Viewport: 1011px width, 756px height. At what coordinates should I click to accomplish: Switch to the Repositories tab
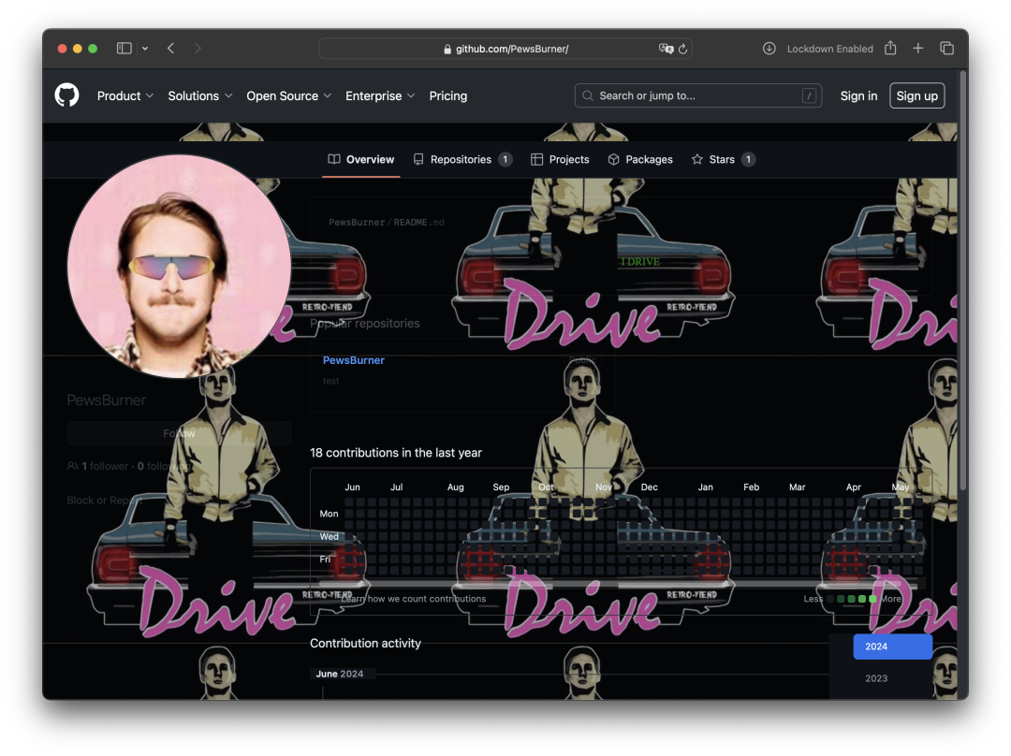click(x=462, y=159)
